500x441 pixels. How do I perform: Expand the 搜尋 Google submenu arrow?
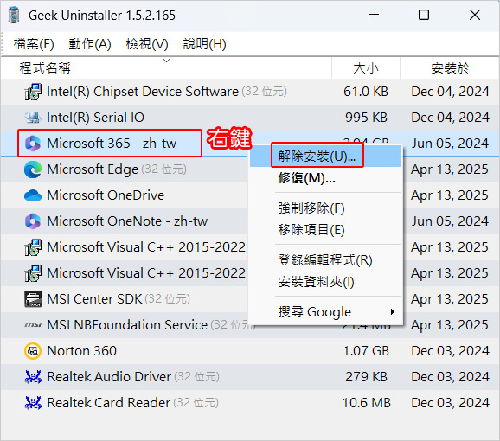click(393, 311)
